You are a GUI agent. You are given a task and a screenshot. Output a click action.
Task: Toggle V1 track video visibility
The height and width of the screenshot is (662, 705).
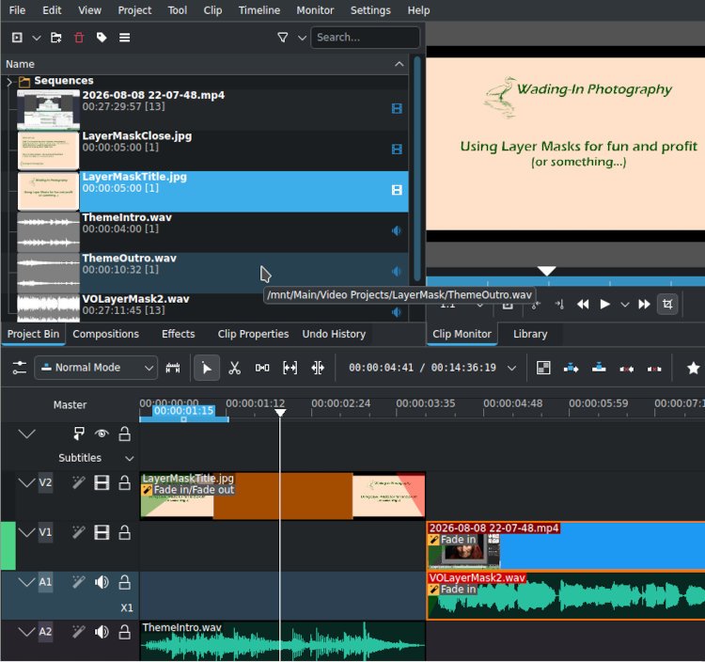pos(102,532)
